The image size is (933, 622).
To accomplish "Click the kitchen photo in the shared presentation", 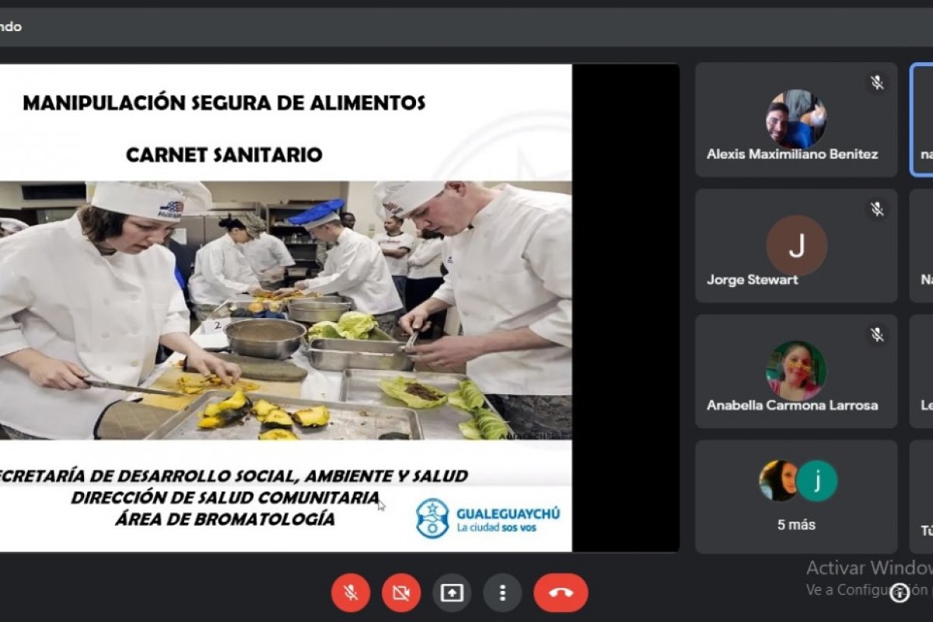I will pos(285,310).
